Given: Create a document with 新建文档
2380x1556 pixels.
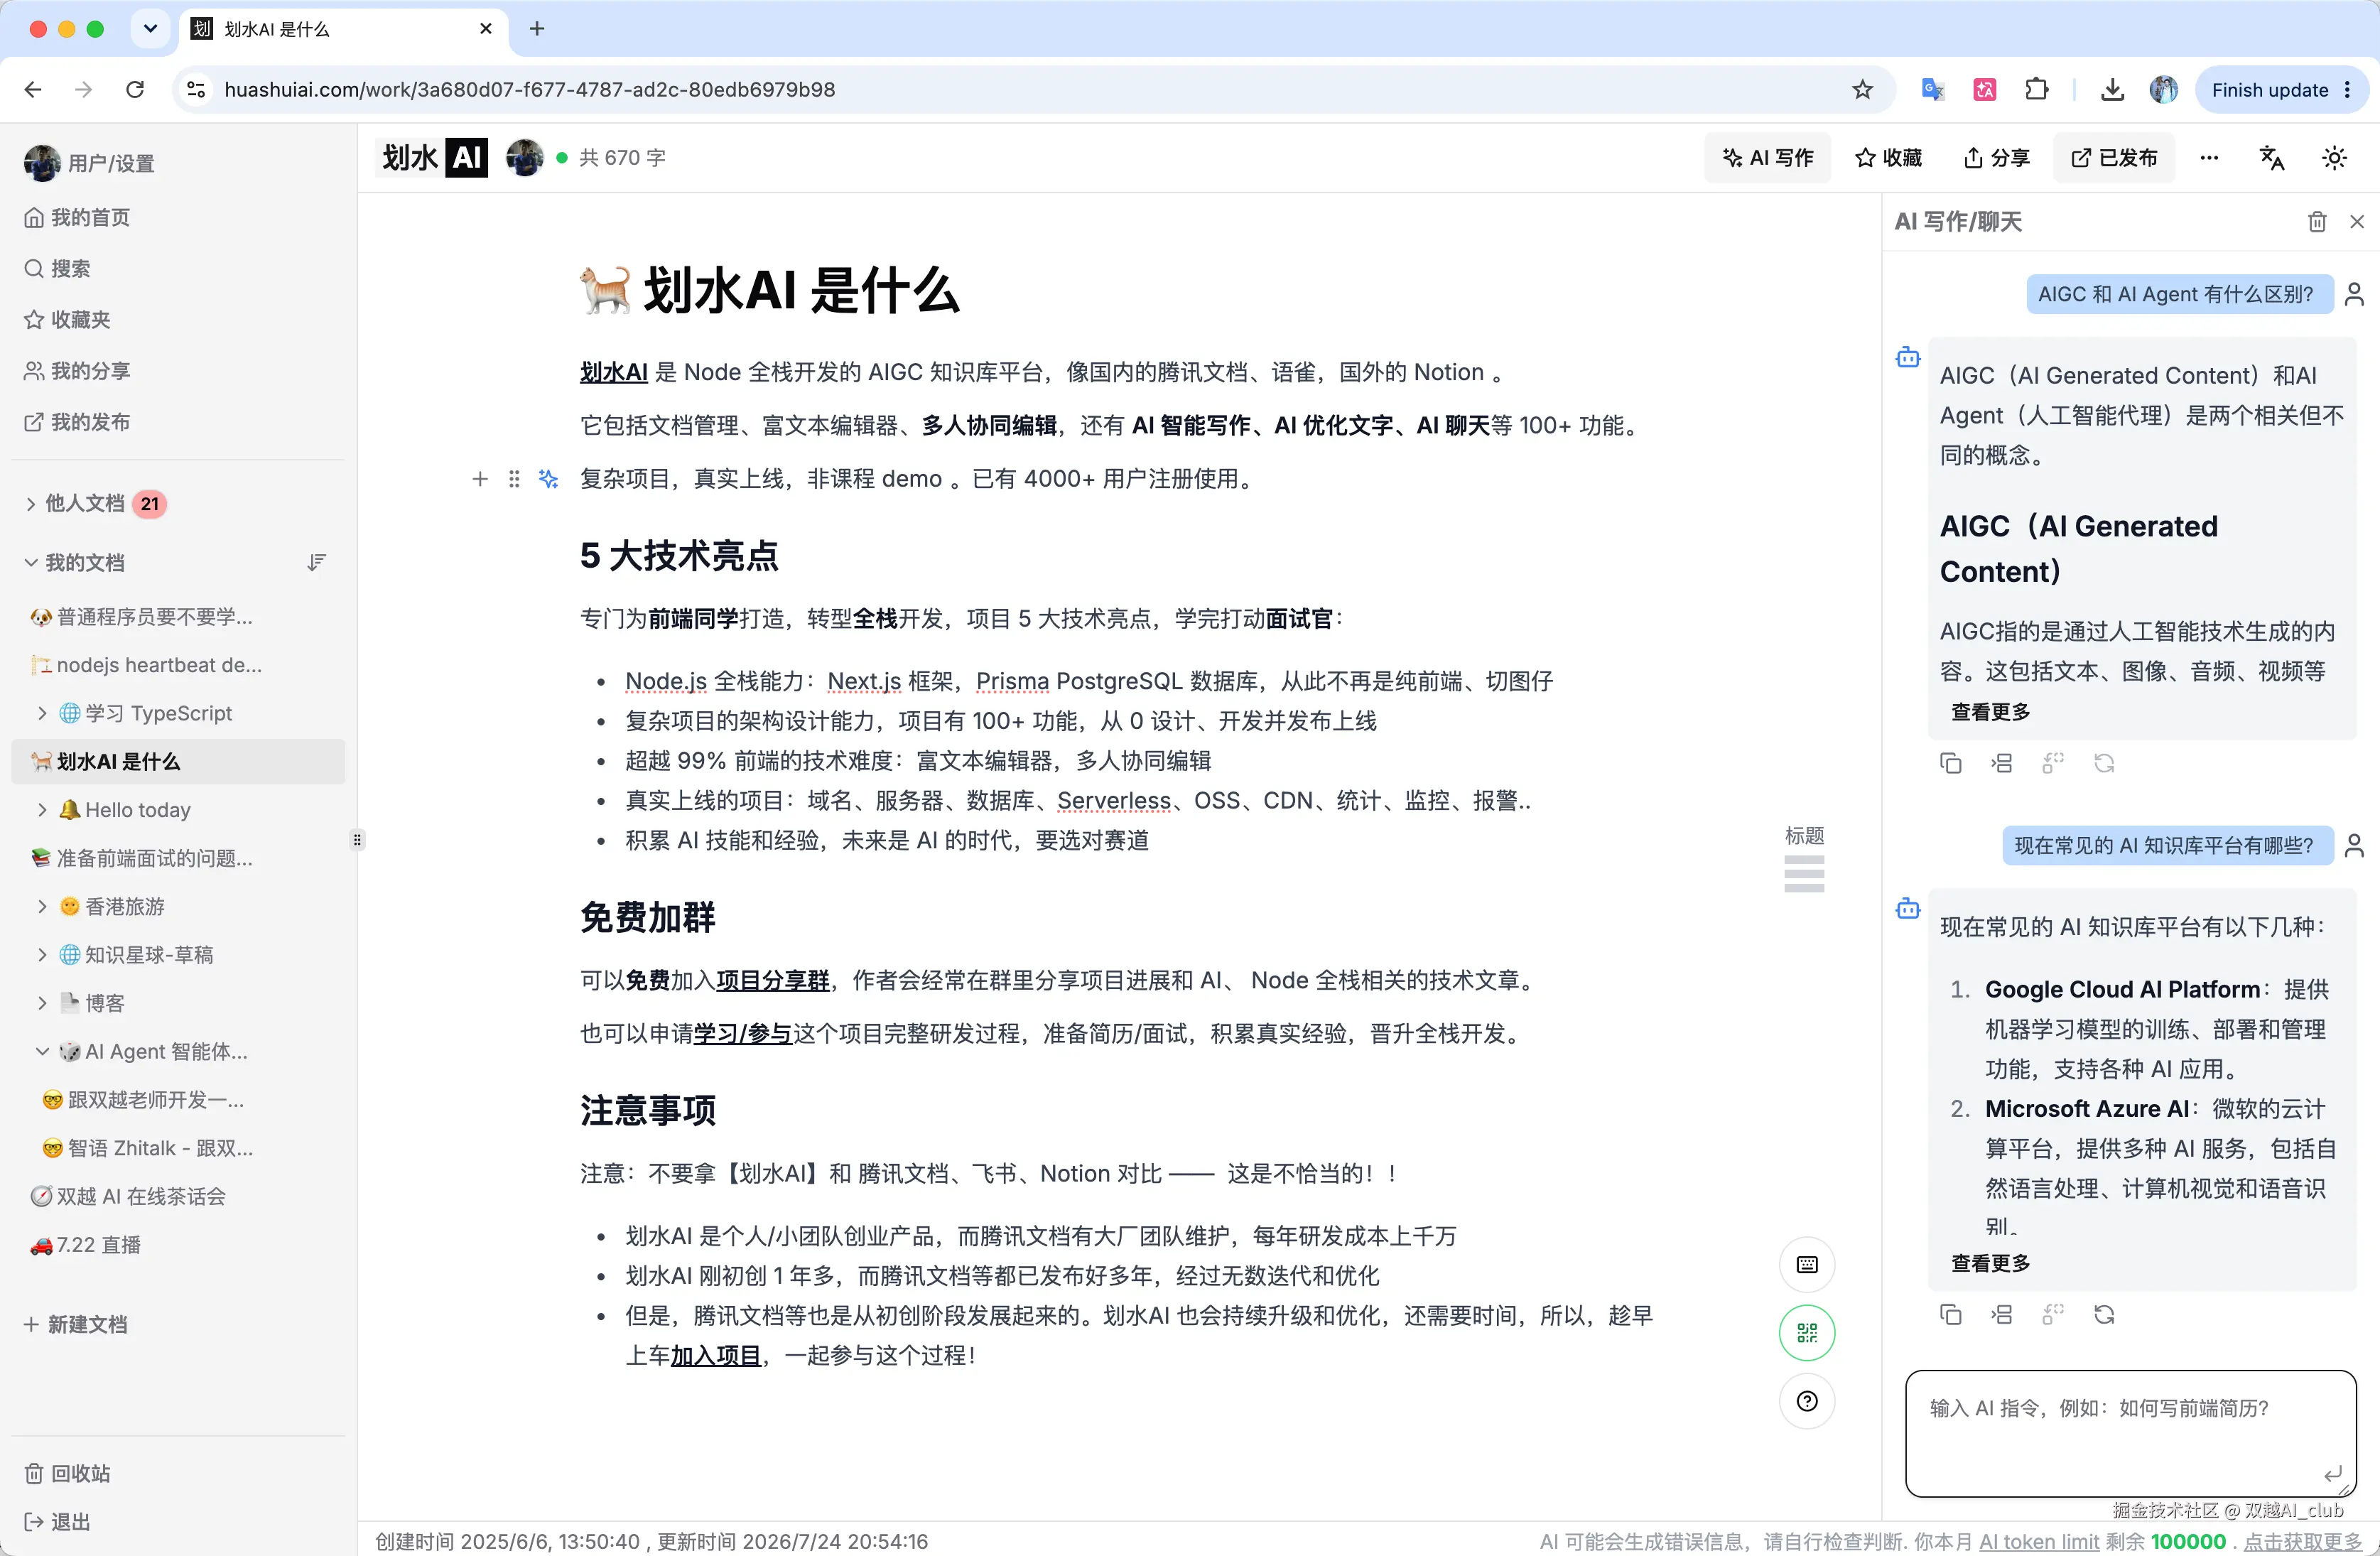Looking at the screenshot, I should 76,1325.
